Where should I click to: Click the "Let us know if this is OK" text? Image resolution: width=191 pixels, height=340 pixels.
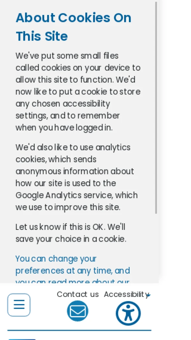pos(70,227)
